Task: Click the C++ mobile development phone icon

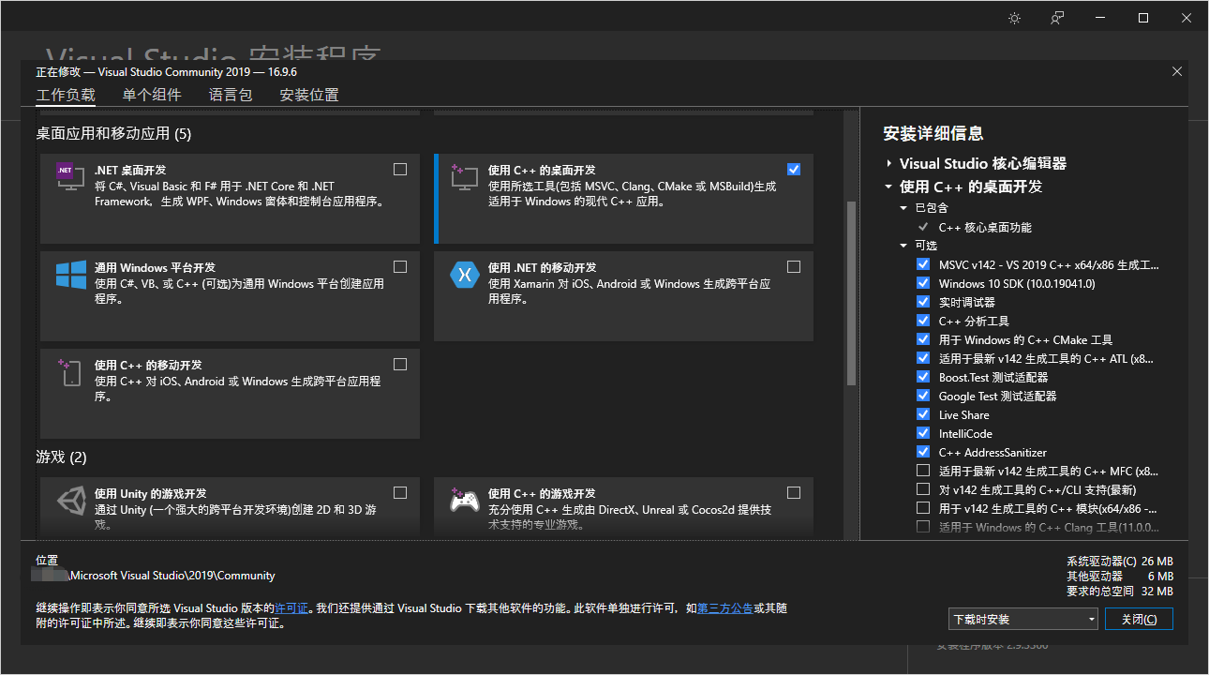Action: click(69, 371)
